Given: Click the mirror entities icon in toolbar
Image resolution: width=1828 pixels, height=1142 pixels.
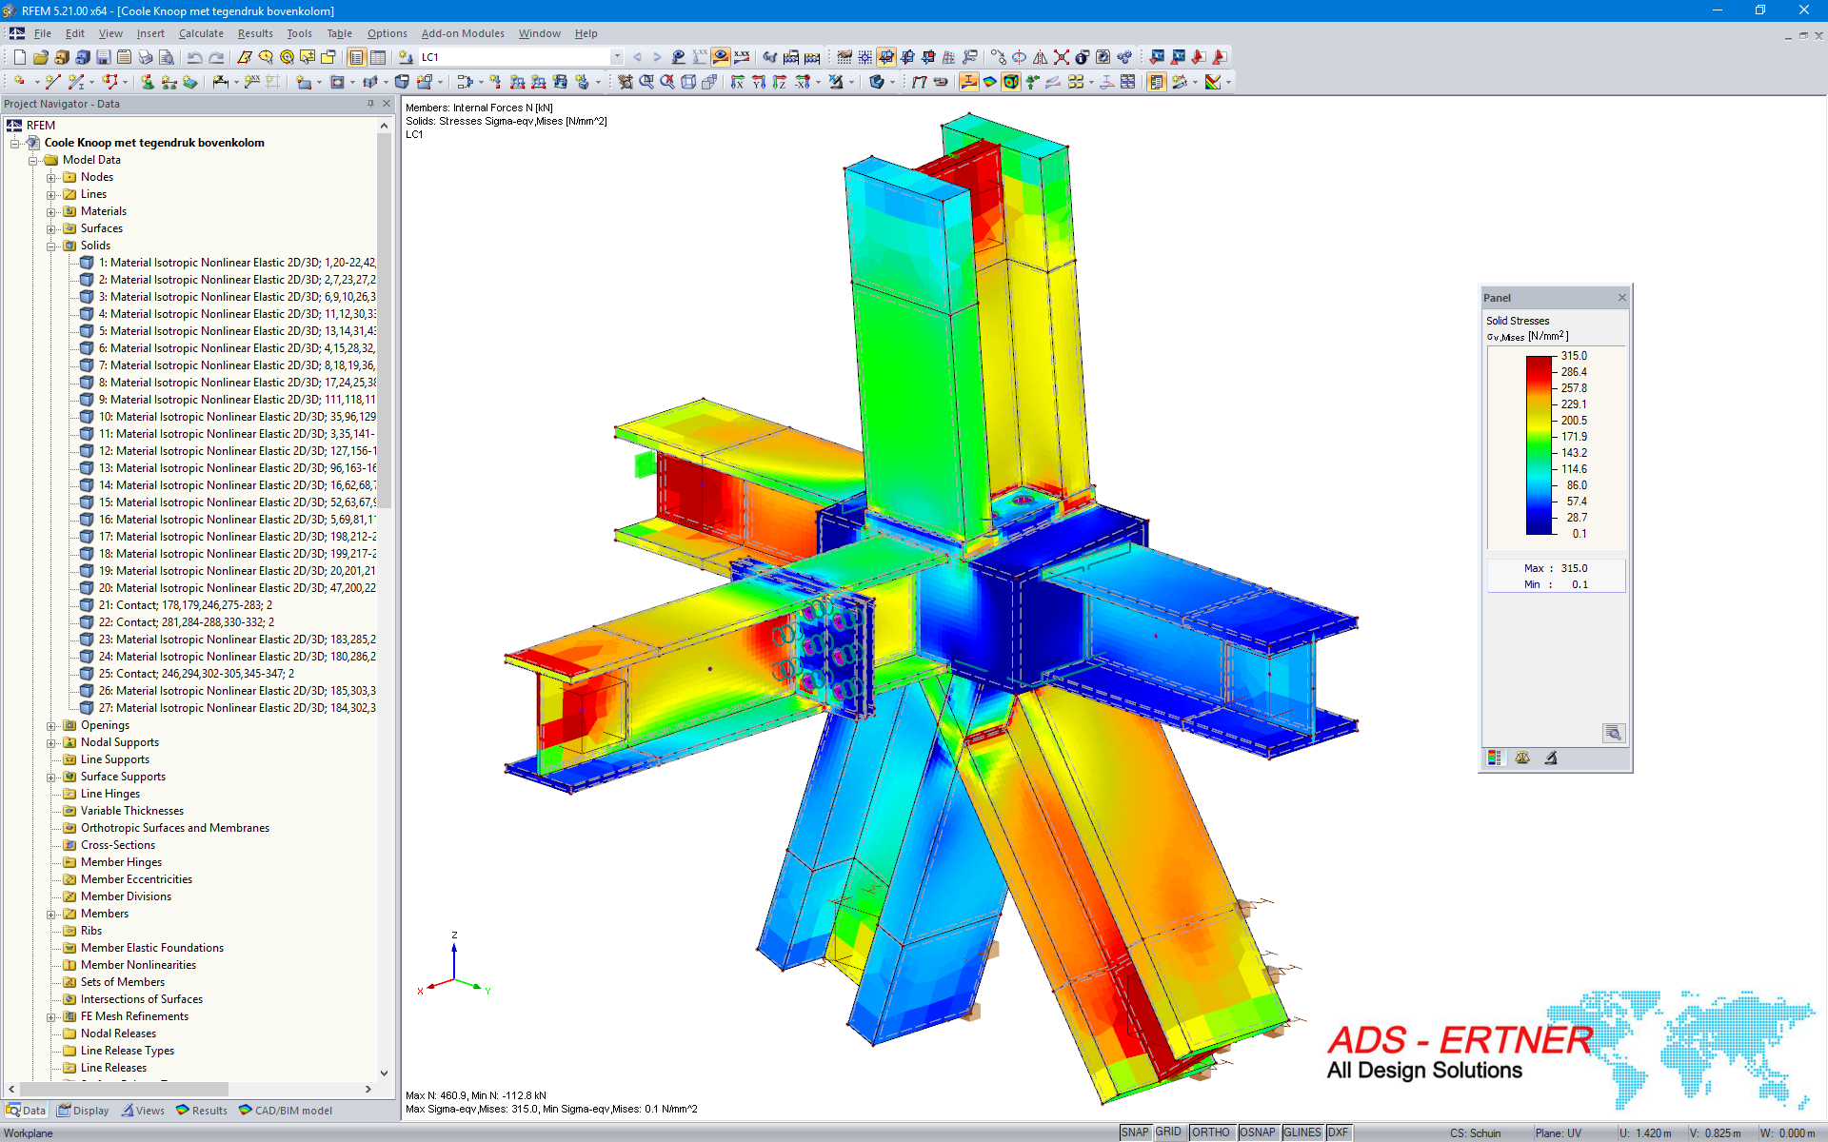Looking at the screenshot, I should pyautogui.click(x=1041, y=58).
